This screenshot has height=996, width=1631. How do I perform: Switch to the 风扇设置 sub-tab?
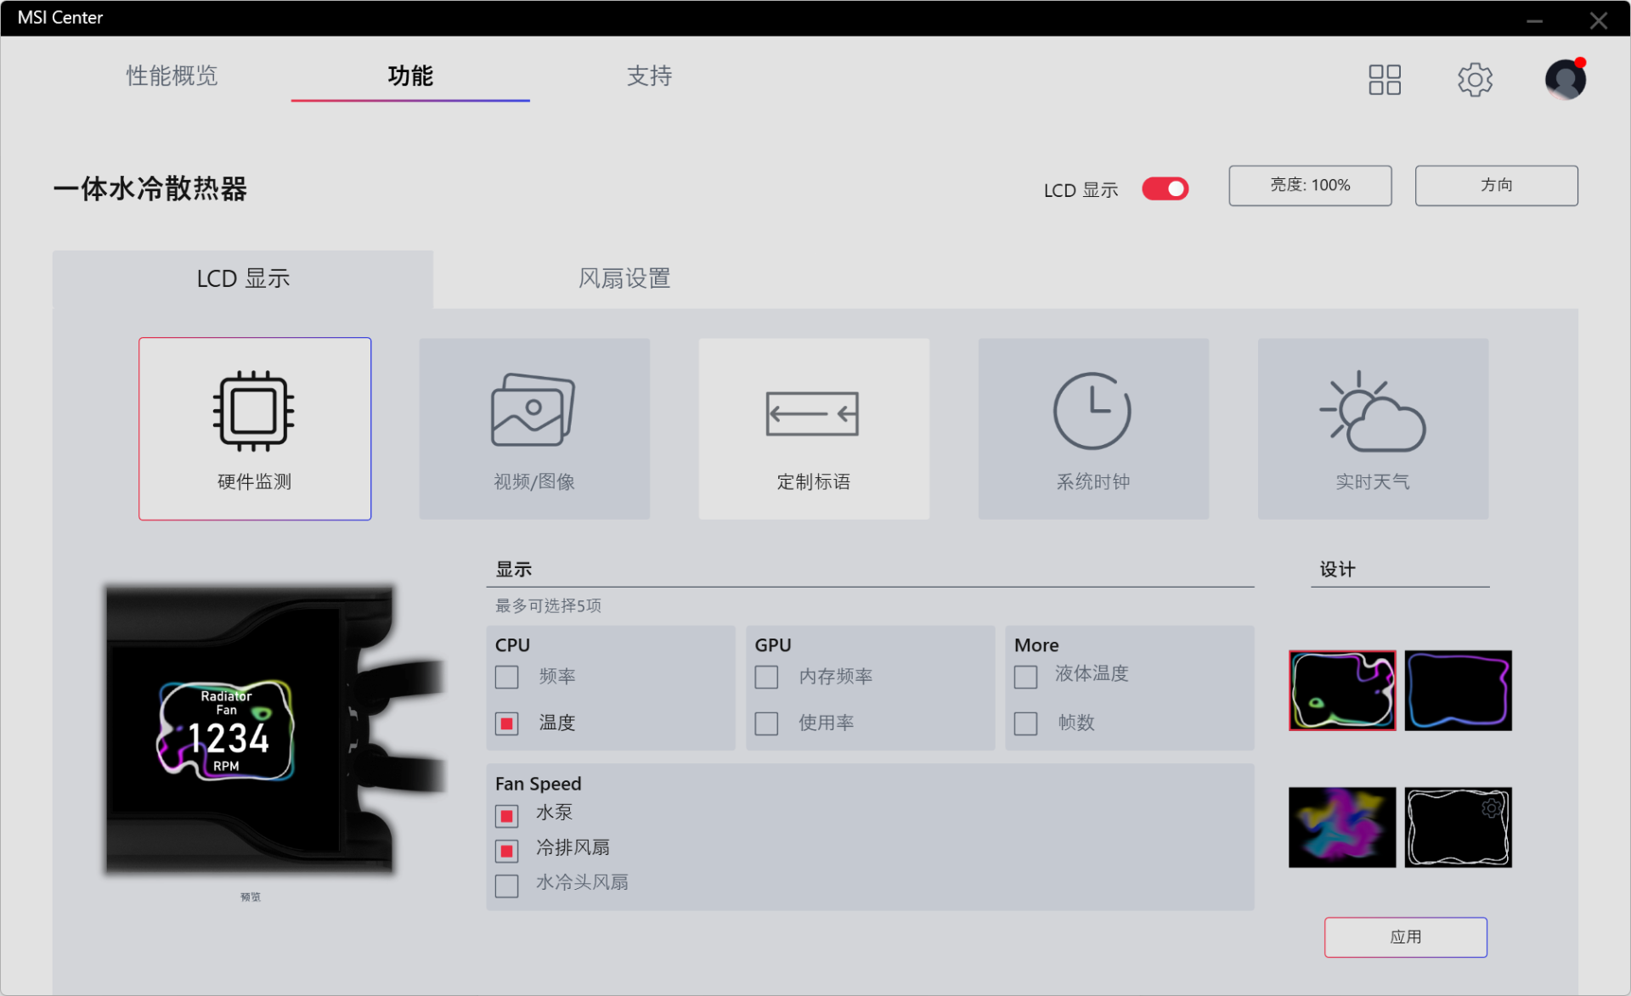pos(624,279)
